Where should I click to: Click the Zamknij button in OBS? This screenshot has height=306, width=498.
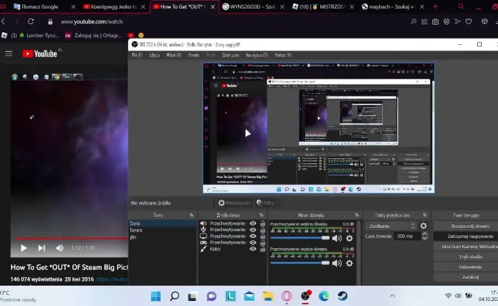[x=470, y=277]
